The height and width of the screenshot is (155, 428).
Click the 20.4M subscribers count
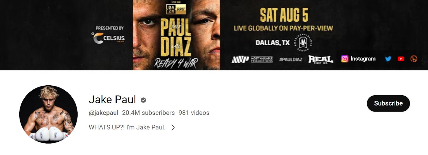[x=148, y=113]
